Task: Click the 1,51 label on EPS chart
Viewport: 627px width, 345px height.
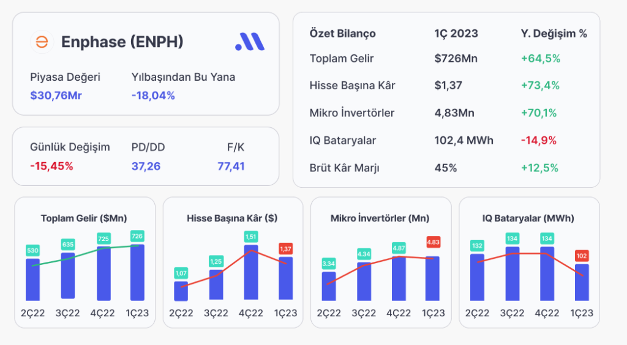Action: click(x=250, y=237)
